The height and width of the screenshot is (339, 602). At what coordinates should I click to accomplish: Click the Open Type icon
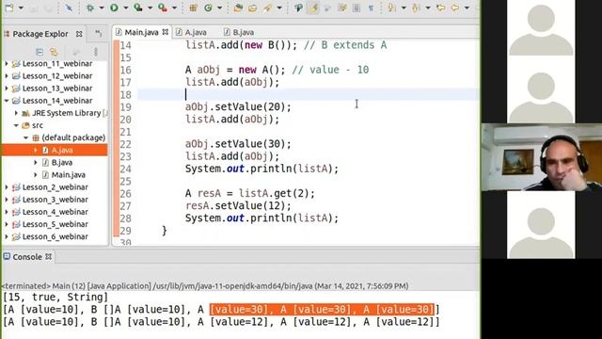238,8
